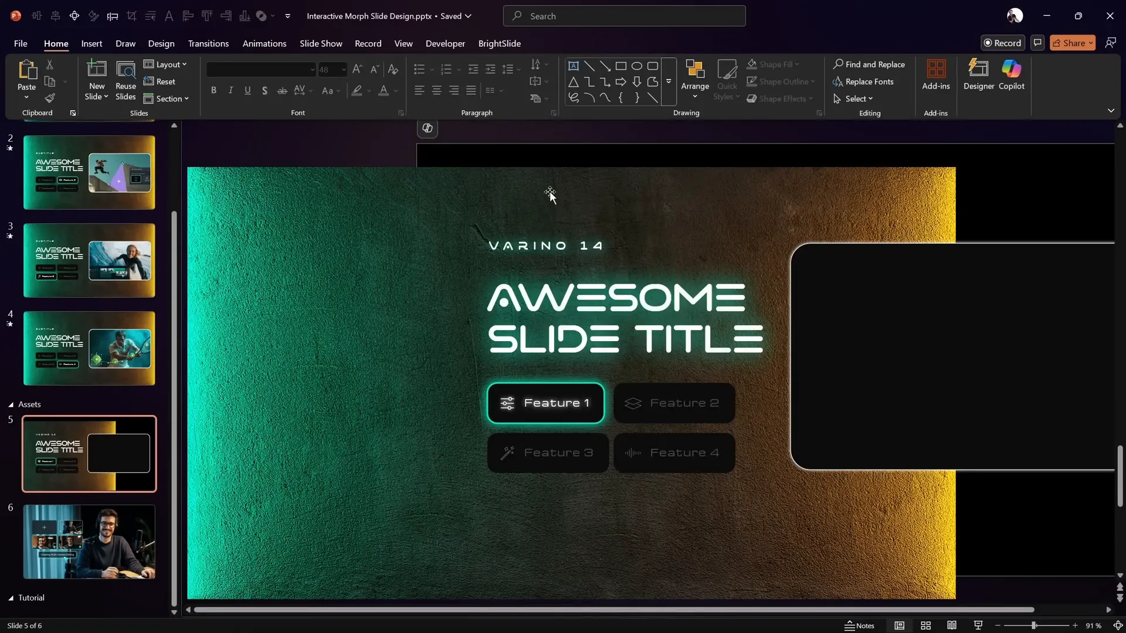Open the Transitions tab
Screen dimensions: 1126x633
(x=208, y=43)
